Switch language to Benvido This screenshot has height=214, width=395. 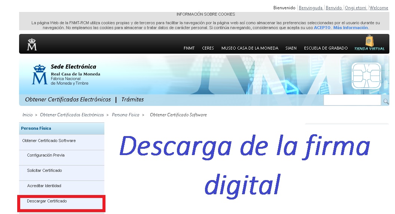334,8
